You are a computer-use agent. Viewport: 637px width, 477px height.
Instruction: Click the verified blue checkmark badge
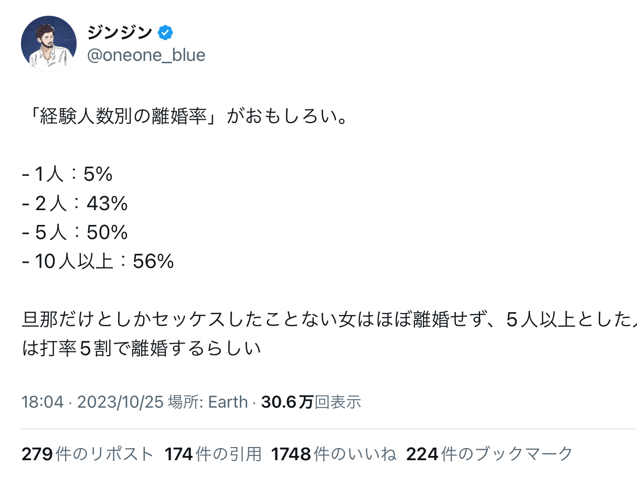pos(165,33)
